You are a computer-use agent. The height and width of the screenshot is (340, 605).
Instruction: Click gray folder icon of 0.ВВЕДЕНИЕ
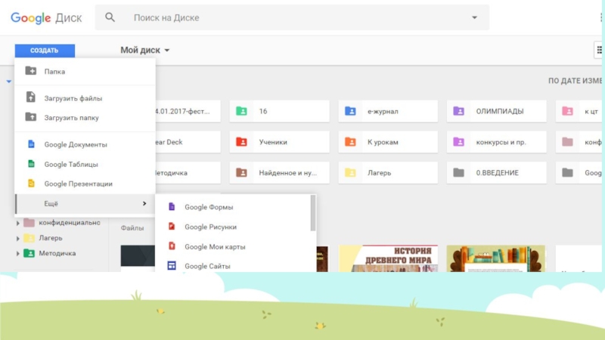click(459, 173)
